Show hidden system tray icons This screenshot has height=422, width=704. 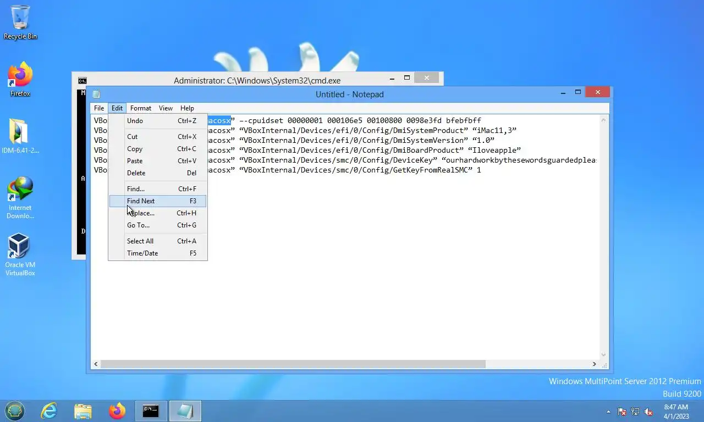tap(608, 412)
